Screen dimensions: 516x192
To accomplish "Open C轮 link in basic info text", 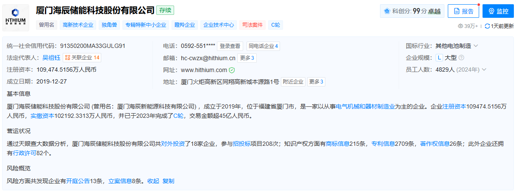I will coord(178,115).
